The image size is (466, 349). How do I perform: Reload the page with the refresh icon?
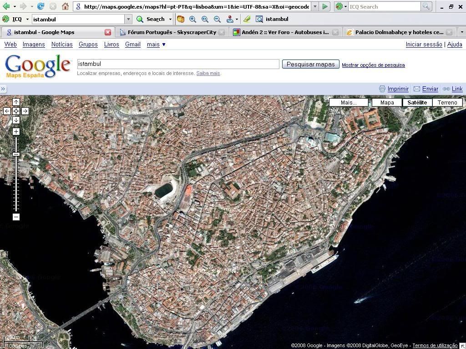(41, 6)
